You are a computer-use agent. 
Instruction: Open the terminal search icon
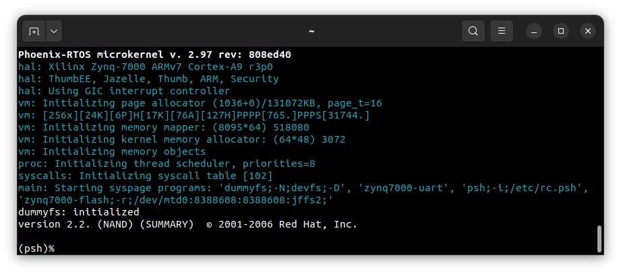(473, 31)
